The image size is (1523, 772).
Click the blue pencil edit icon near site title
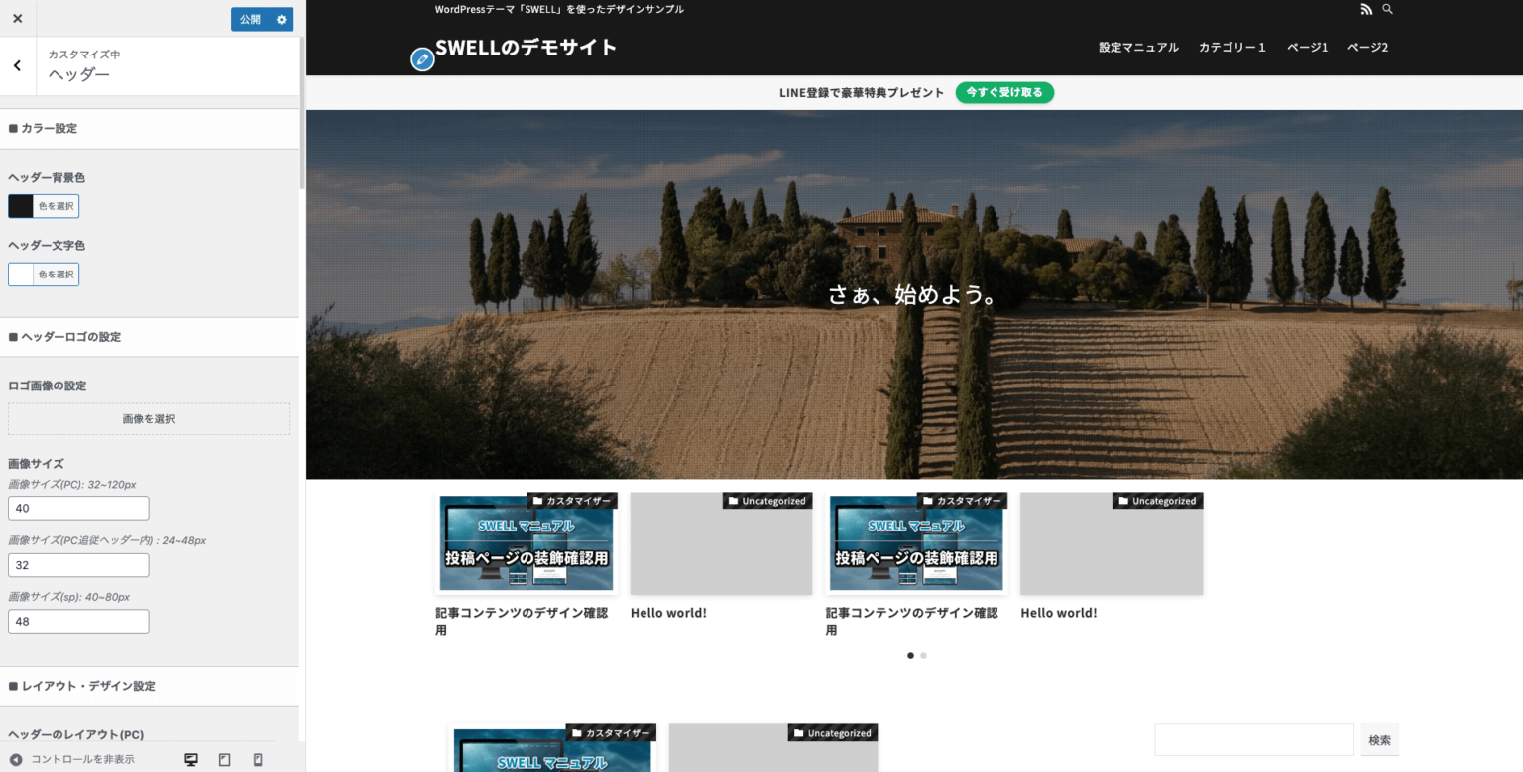coord(422,59)
